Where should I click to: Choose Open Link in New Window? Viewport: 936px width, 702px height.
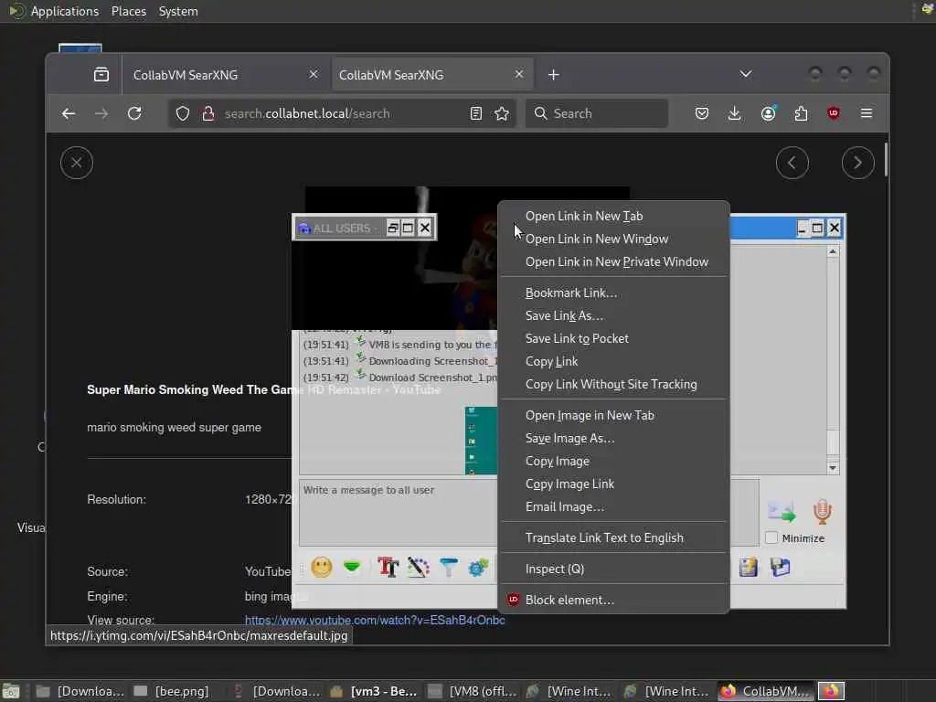(x=613, y=239)
